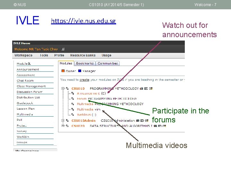The height and width of the screenshot is (173, 231).
Task: Click the last small icon on CS1010Admin row
Action: (x=147, y=121)
